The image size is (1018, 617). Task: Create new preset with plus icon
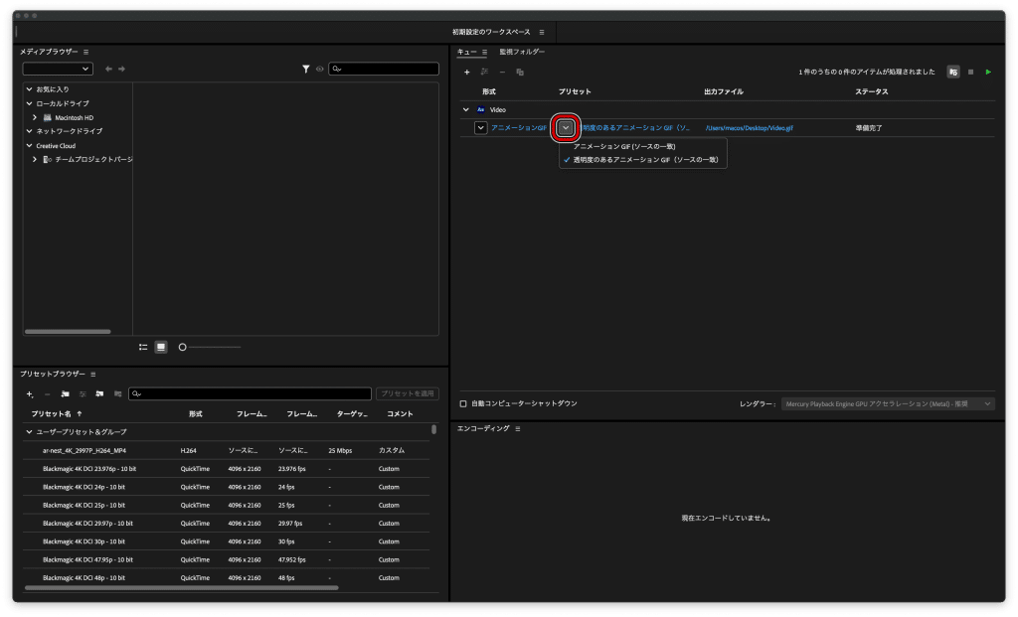[x=30, y=394]
